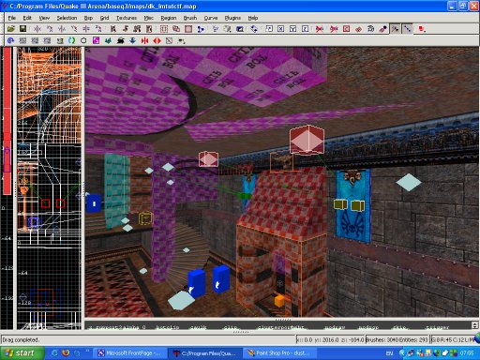Click the Brushes and Entities count in status bar
This screenshot has width=480, height=360.
397,339
